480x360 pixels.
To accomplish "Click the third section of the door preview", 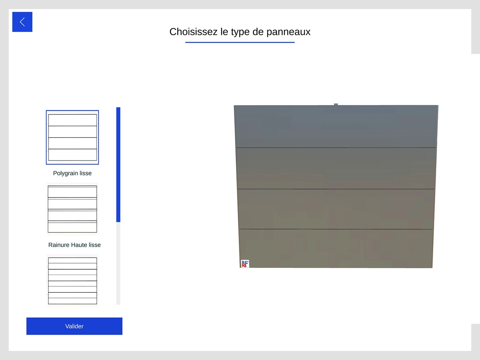I will tap(336, 209).
